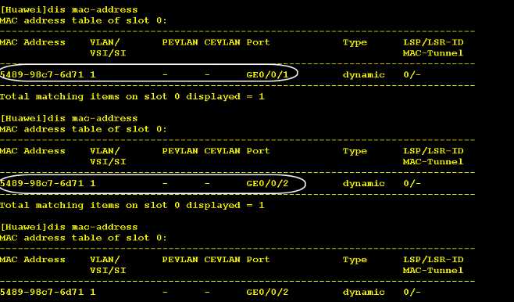514x302 pixels.
Task: Click 'PEVLAN' header in second table
Action: tap(180, 151)
